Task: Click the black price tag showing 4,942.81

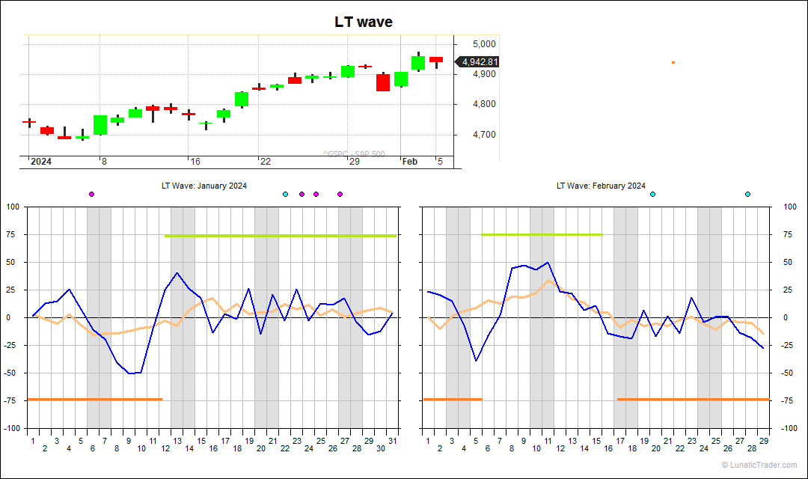Action: tap(480, 63)
